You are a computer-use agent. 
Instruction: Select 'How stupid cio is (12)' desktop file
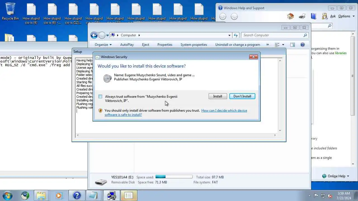73,14
